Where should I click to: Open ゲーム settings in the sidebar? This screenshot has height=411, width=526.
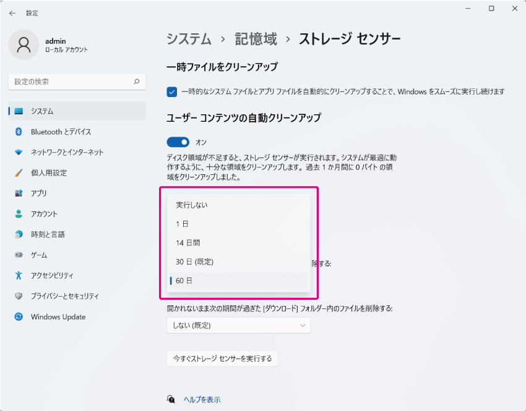click(77, 255)
